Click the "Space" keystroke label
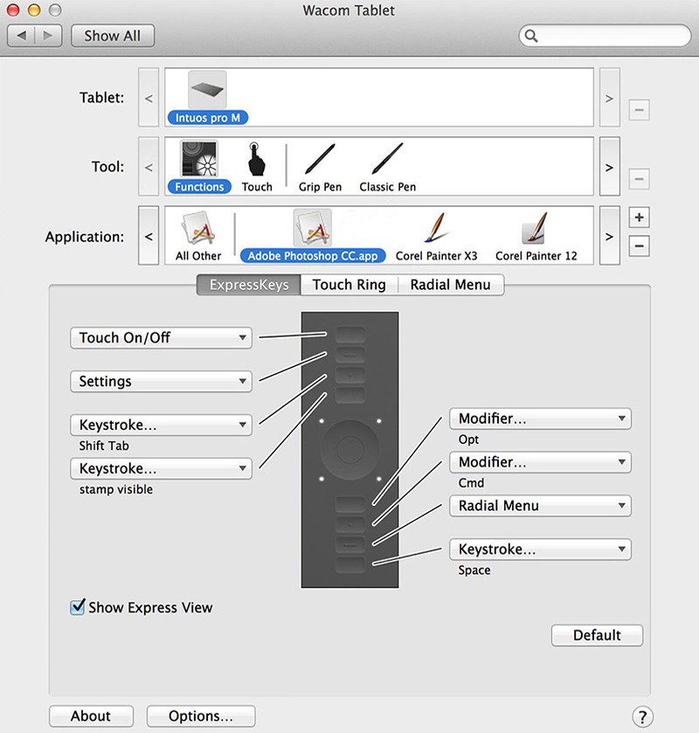Screen dimensions: 699x733 point(474,570)
